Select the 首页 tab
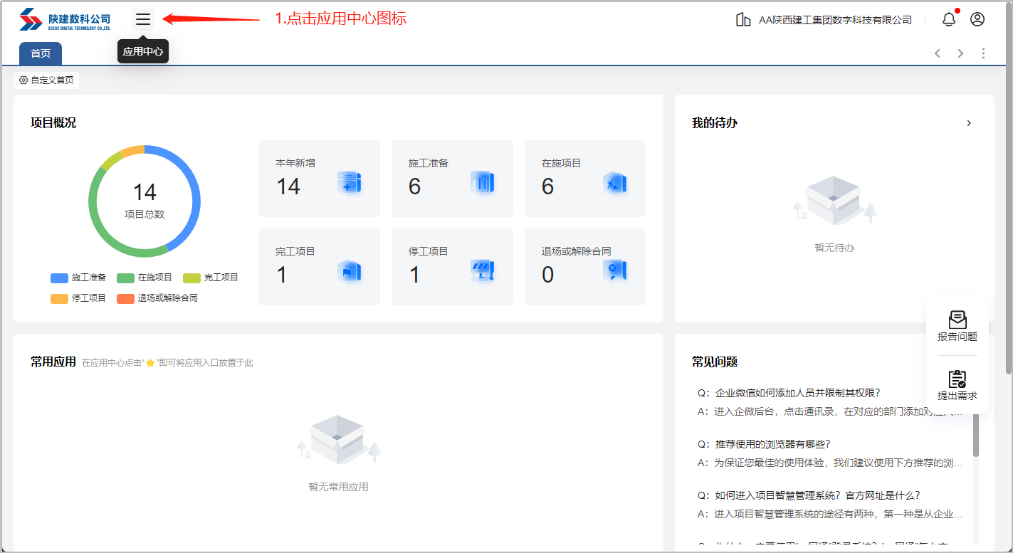The image size is (1013, 553). 41,53
